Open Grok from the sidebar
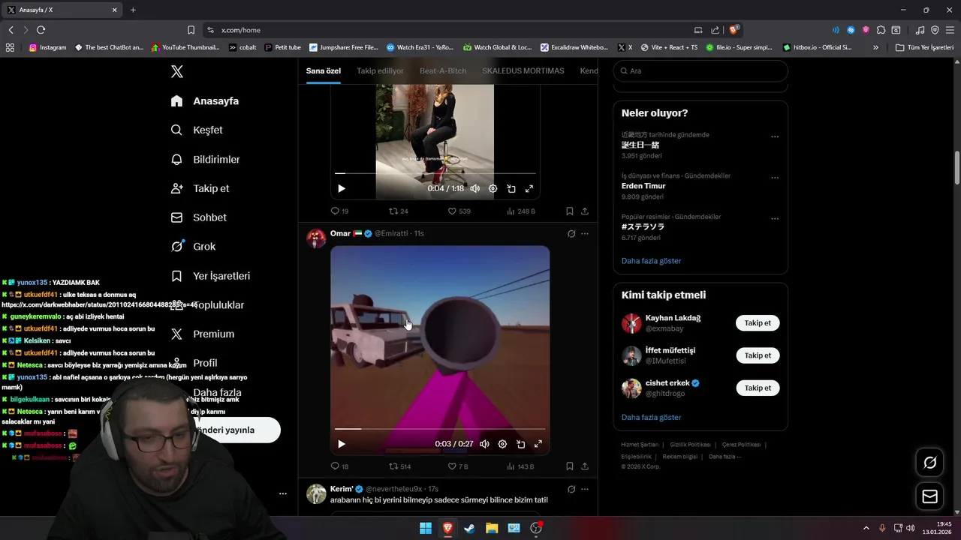 tap(193, 246)
